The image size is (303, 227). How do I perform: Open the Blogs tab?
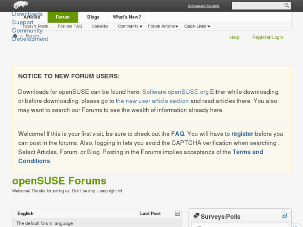[x=93, y=17]
